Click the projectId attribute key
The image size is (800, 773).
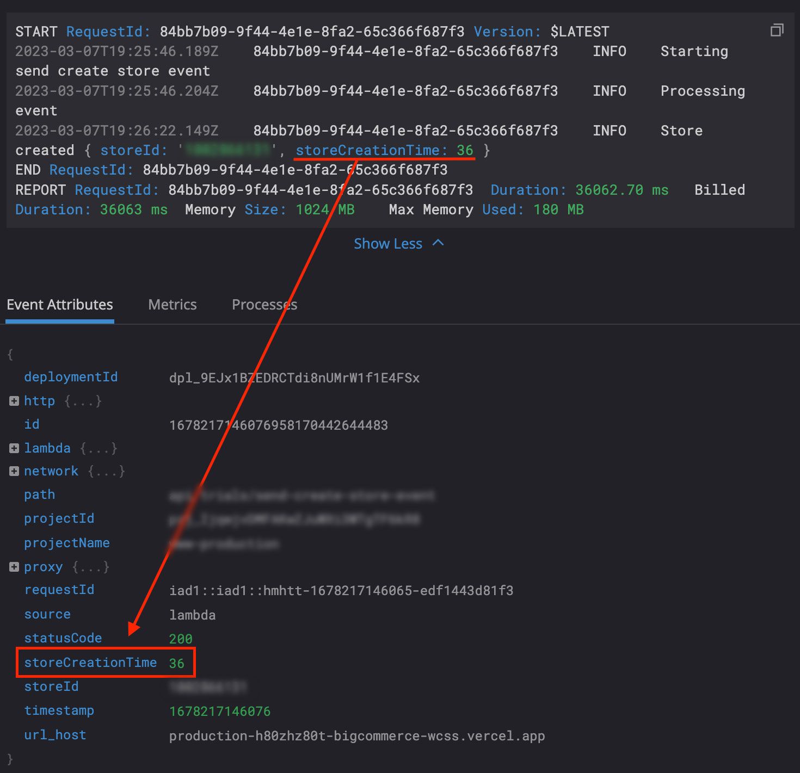point(59,518)
